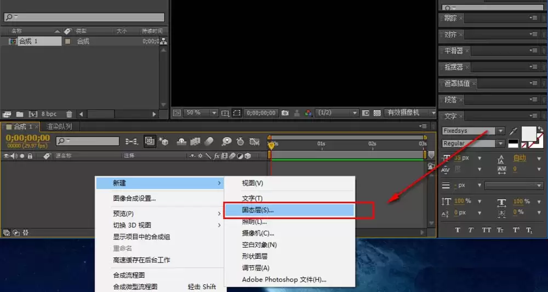This screenshot has height=292, width=548.
Task: Enable frame blending icon in timeline toolbar
Action: click(195, 141)
